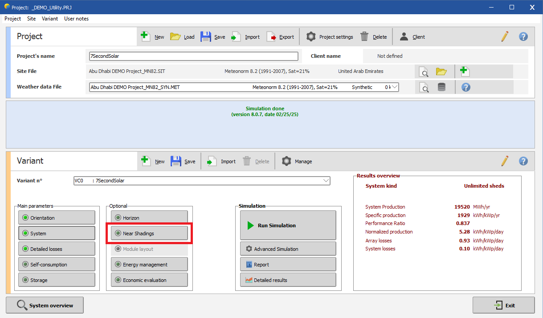Load a project with folder icon
This screenshot has width=543, height=318.
[x=175, y=37]
